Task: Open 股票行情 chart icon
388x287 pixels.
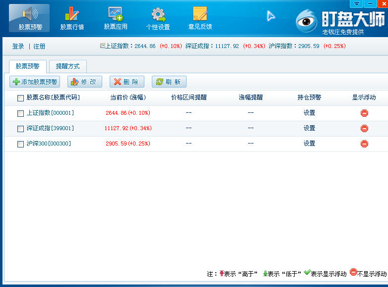Action: click(72, 18)
